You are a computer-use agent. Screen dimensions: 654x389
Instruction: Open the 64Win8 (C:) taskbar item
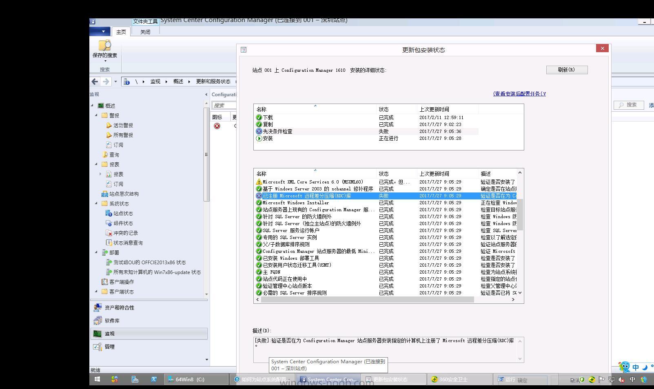pyautogui.click(x=197, y=379)
